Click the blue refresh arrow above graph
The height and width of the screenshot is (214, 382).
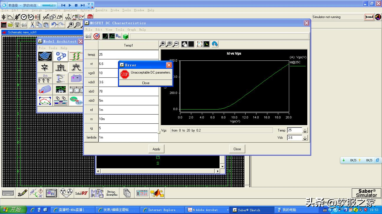pyautogui.click(x=215, y=44)
